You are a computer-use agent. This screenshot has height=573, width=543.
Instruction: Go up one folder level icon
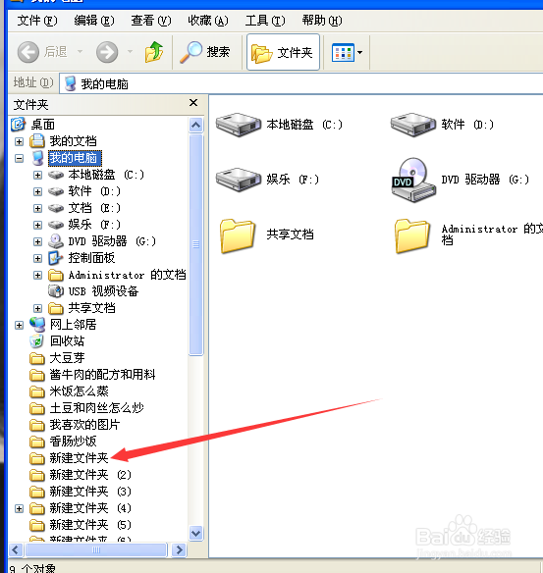click(x=154, y=52)
